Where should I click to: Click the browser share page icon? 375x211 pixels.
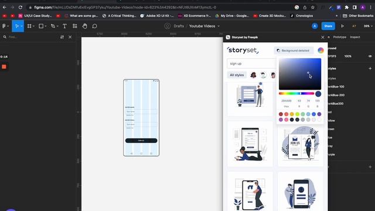coord(305,8)
